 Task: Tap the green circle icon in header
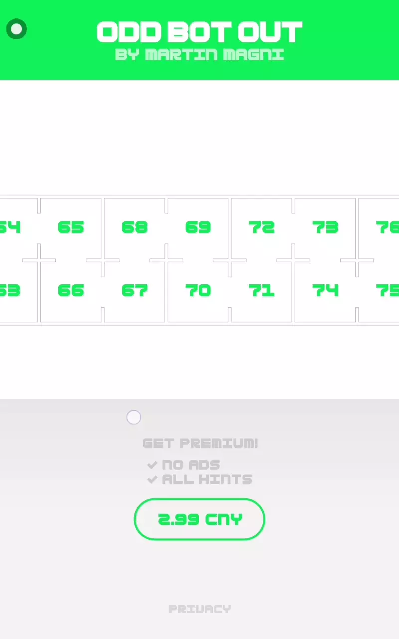(x=16, y=29)
